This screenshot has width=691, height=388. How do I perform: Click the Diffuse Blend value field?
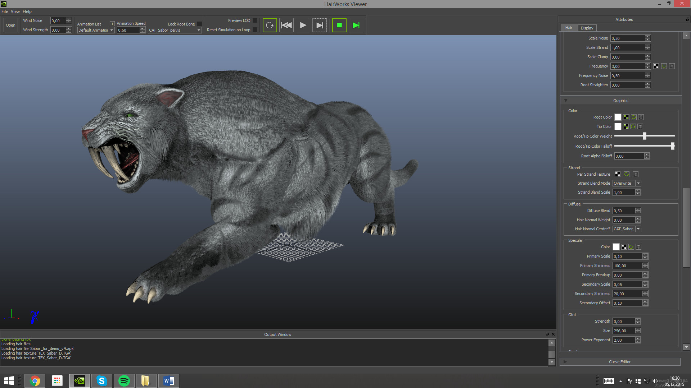tap(624, 211)
